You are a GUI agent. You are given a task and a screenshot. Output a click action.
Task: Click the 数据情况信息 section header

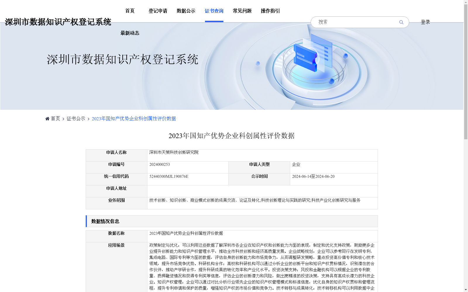pyautogui.click(x=232, y=221)
